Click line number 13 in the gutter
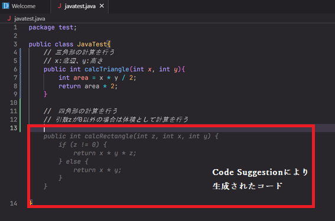Image resolution: width=335 pixels, height=221 pixels. pos(14,128)
